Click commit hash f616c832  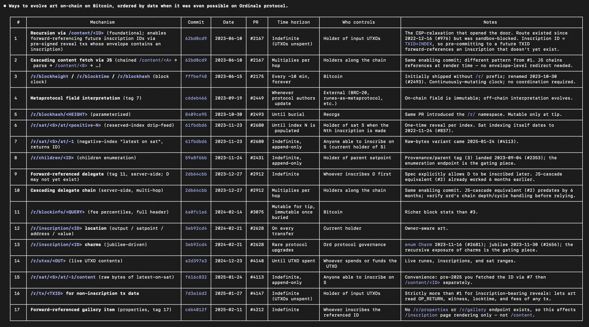tap(196, 277)
